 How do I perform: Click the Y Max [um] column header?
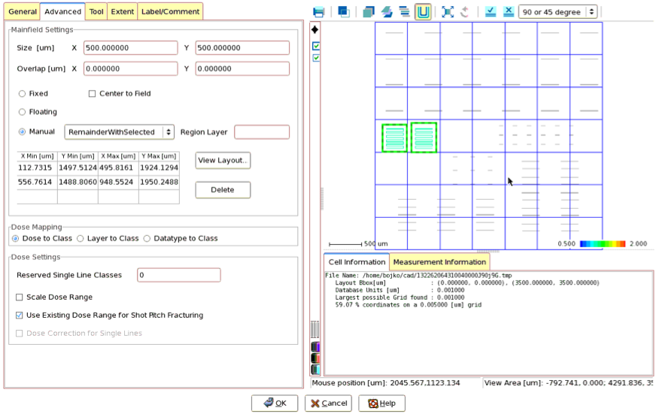point(159,156)
